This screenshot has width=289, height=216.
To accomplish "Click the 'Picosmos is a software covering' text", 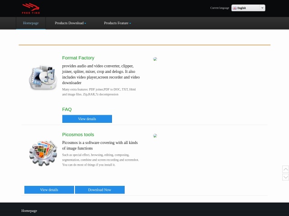I will pos(100,145).
